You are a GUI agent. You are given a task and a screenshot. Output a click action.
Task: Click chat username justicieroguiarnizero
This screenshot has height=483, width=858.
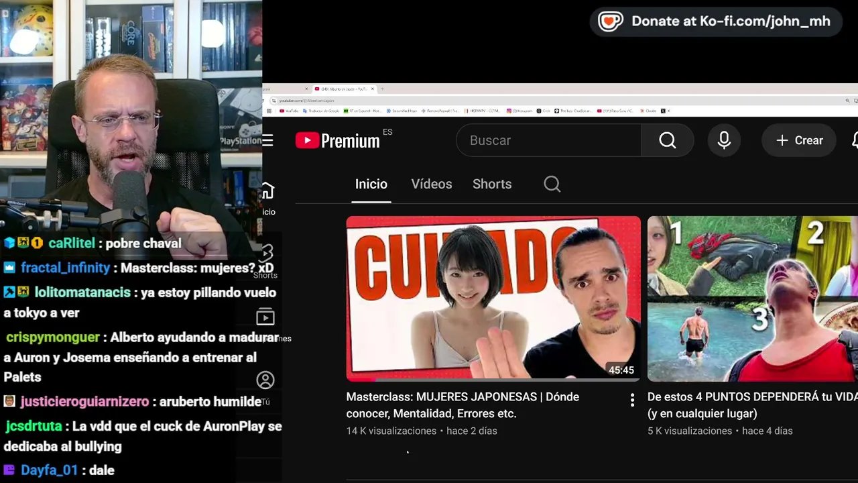[x=84, y=402]
